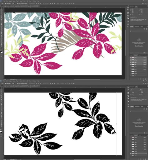This screenshot has height=160, width=148.
Task: Switch to Paths tab in top window
Action: click(x=140, y=55)
